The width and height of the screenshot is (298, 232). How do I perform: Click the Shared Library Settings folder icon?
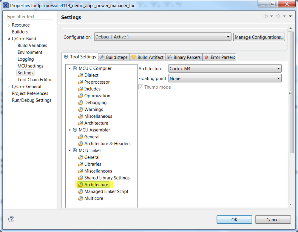[81, 178]
